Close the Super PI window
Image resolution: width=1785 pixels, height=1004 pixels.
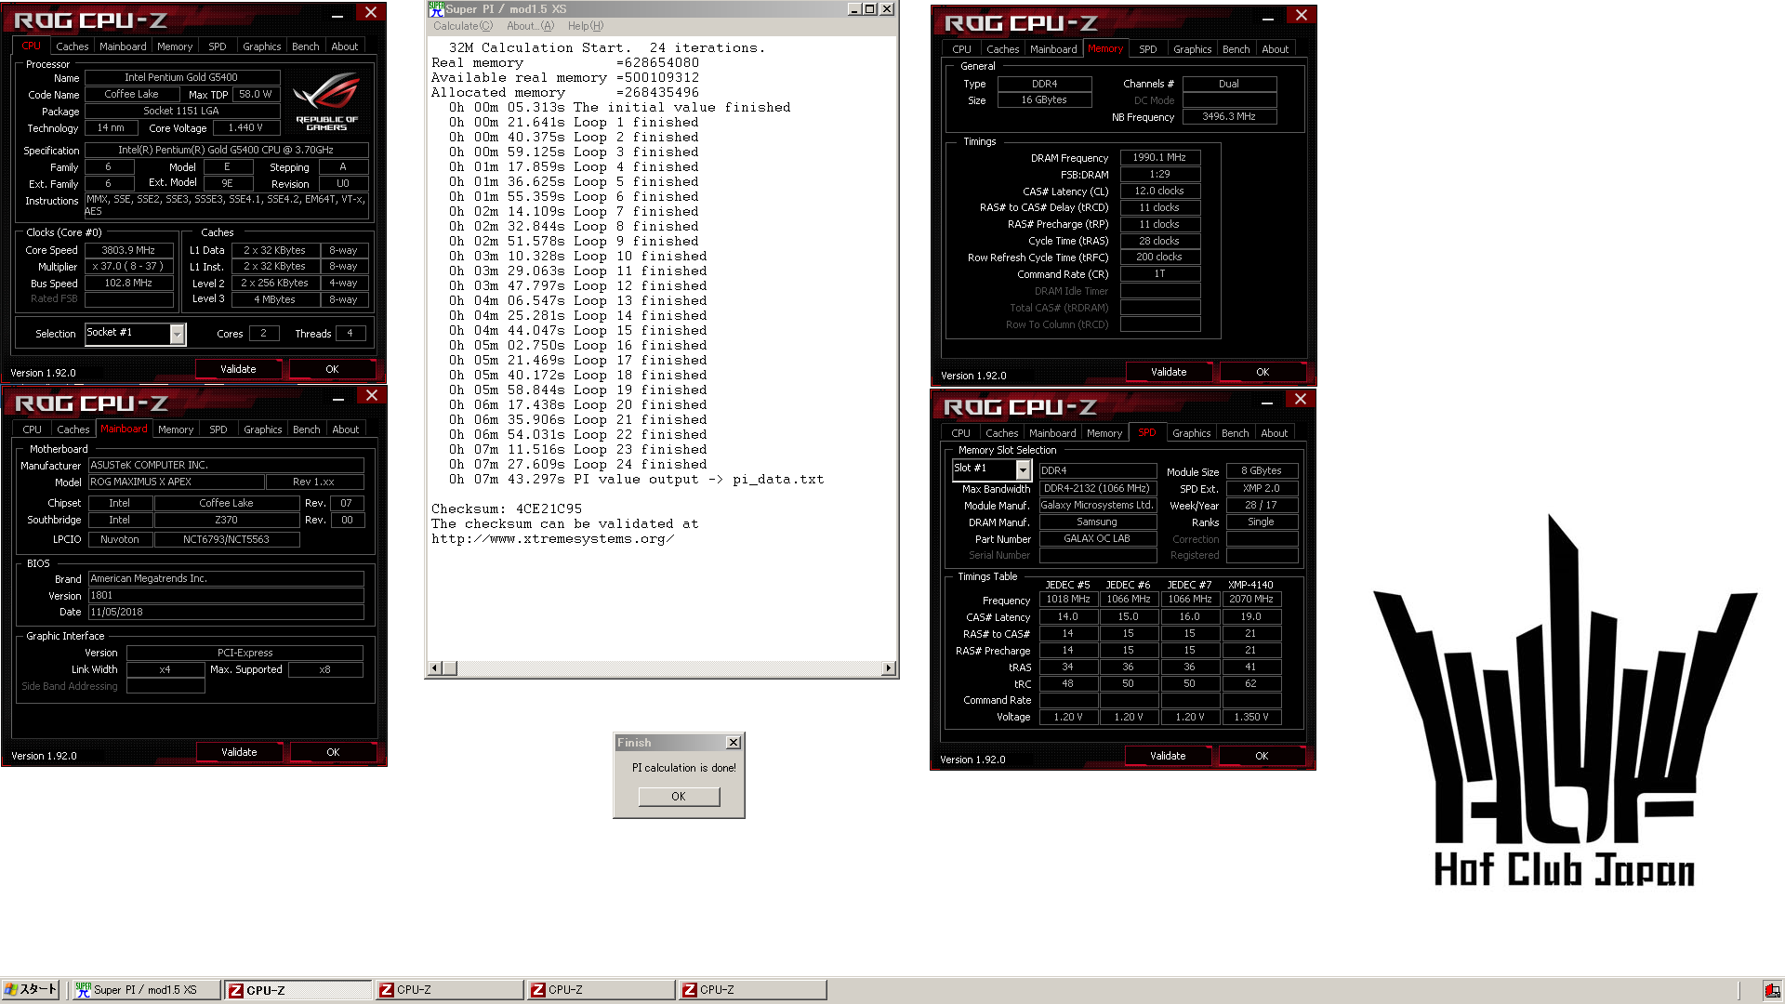[x=887, y=9]
